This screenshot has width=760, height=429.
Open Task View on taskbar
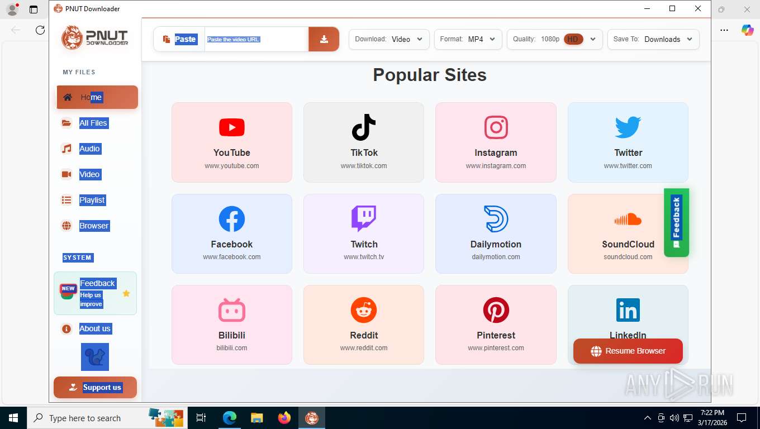click(201, 418)
